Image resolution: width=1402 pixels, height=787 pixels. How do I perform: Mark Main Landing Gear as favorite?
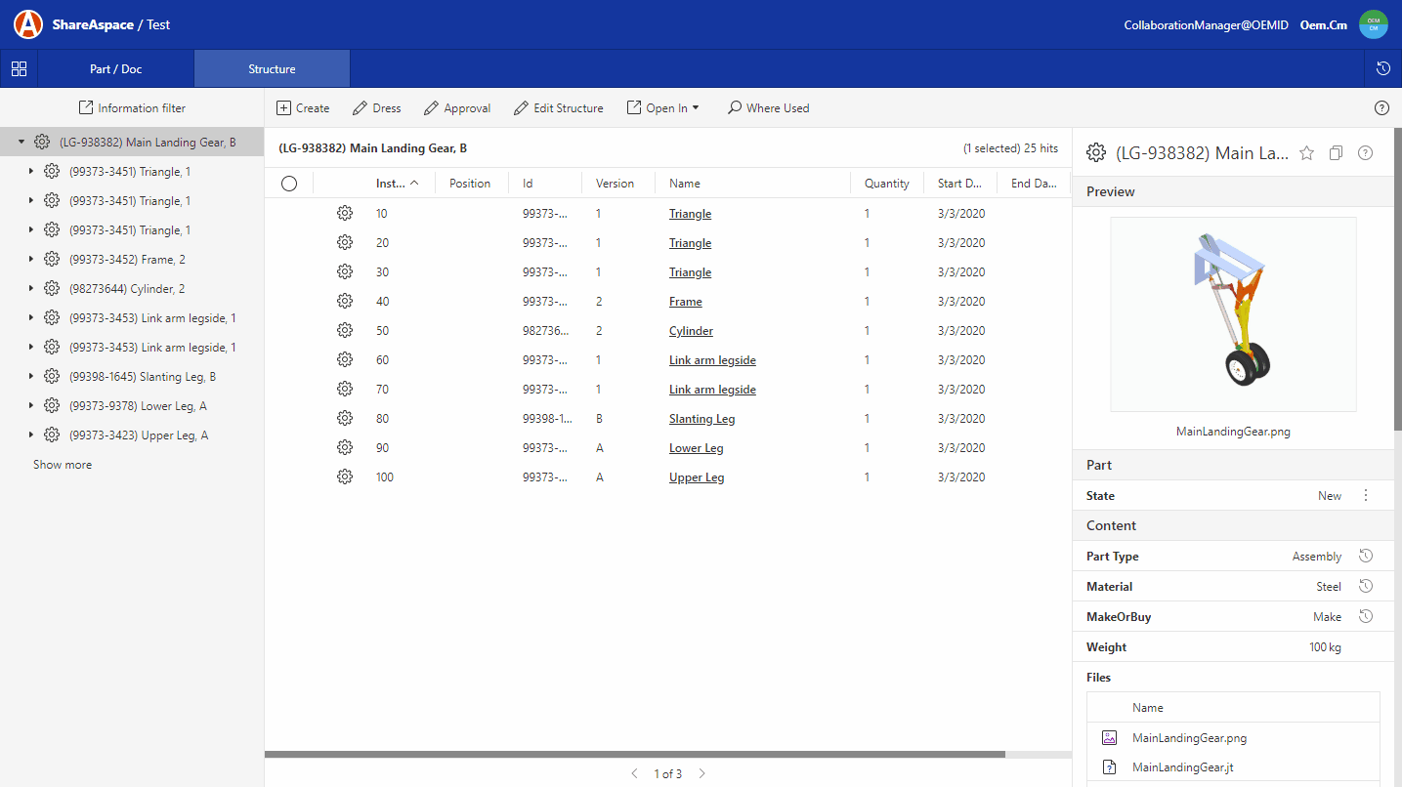tap(1306, 152)
